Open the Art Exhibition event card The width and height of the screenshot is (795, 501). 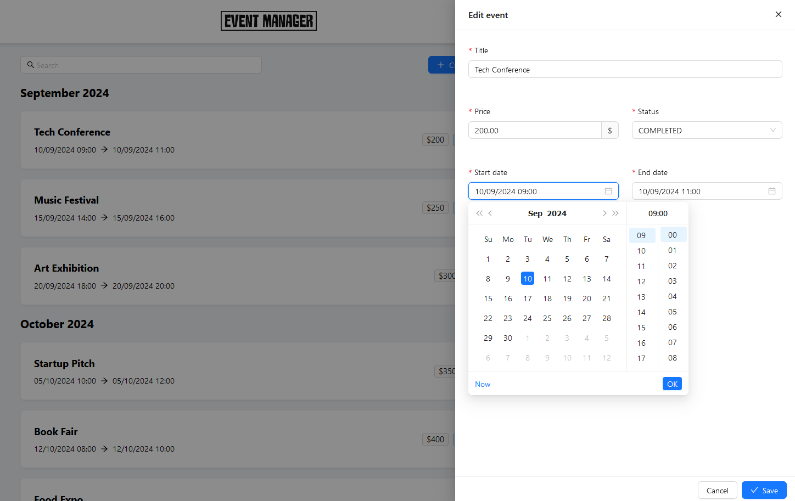point(238,276)
